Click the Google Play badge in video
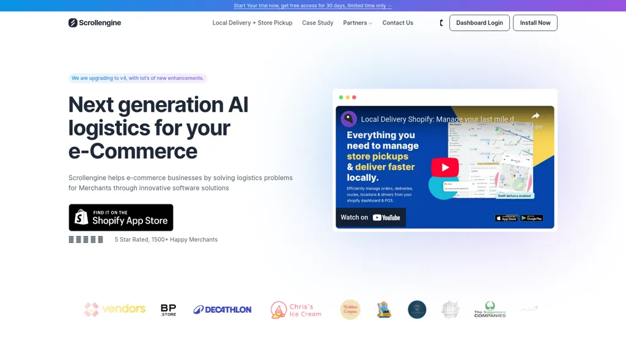This screenshot has width=626, height=352. click(x=531, y=218)
